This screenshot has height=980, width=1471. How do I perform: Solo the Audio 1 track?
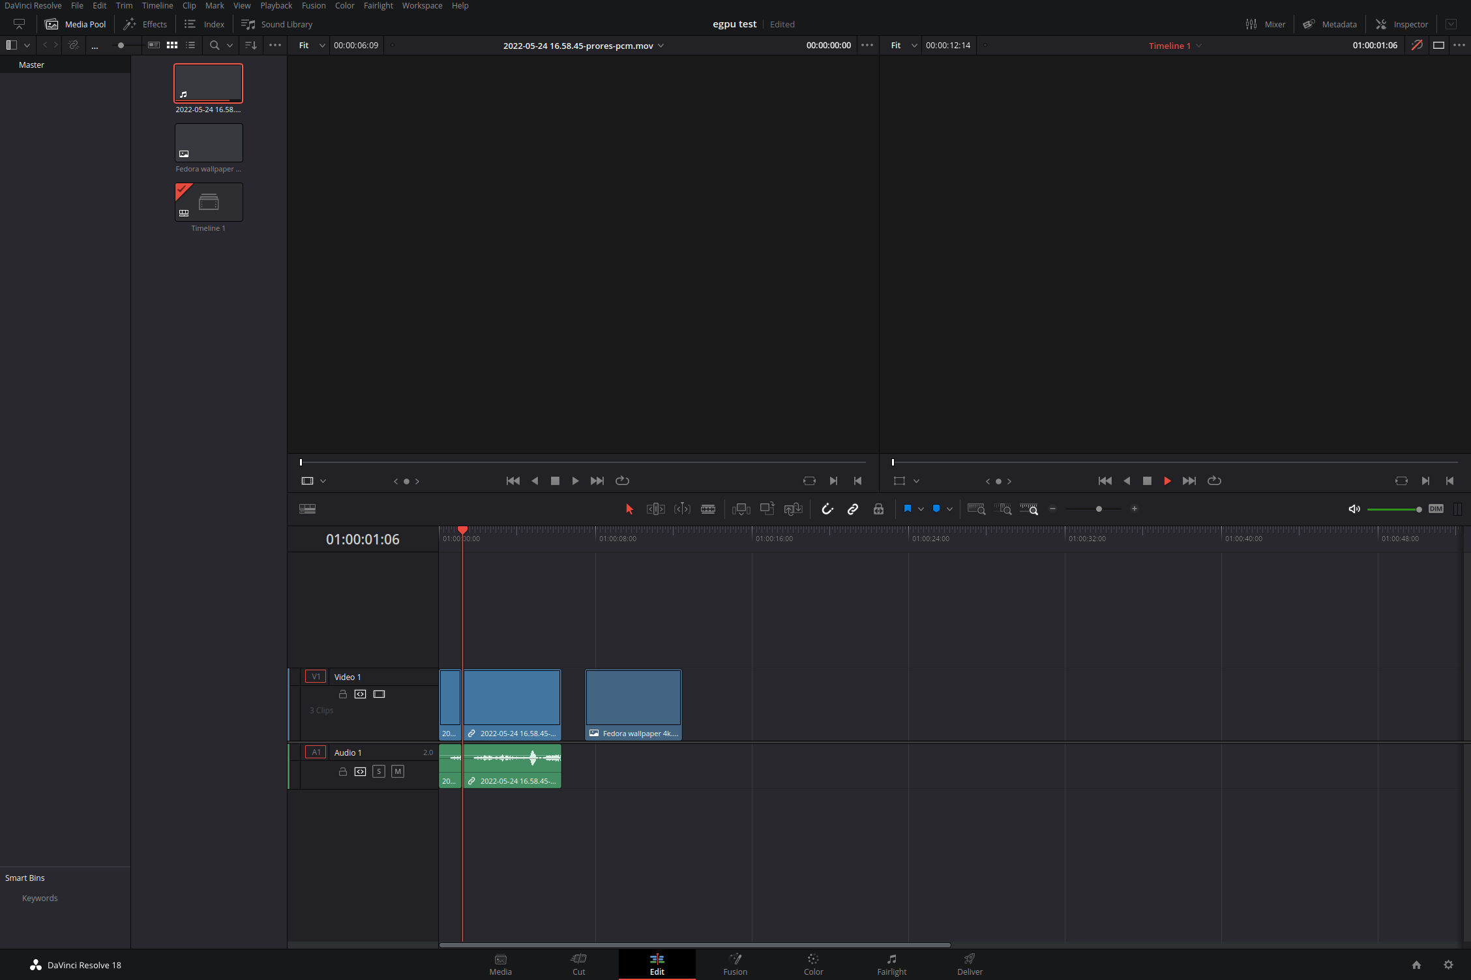coord(379,772)
